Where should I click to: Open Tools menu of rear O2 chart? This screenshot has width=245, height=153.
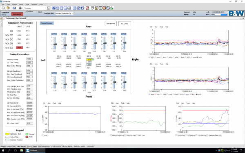click(161, 27)
